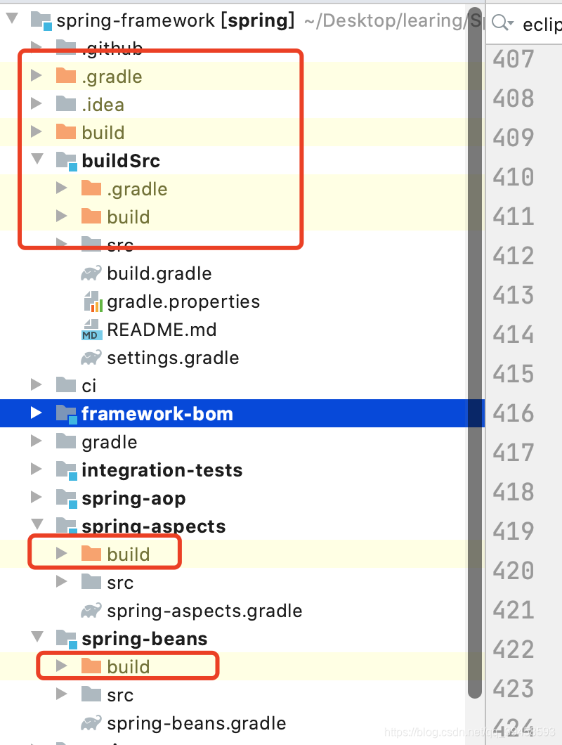Expand the top-level build folder
Image resolution: width=562 pixels, height=745 pixels.
click(36, 131)
